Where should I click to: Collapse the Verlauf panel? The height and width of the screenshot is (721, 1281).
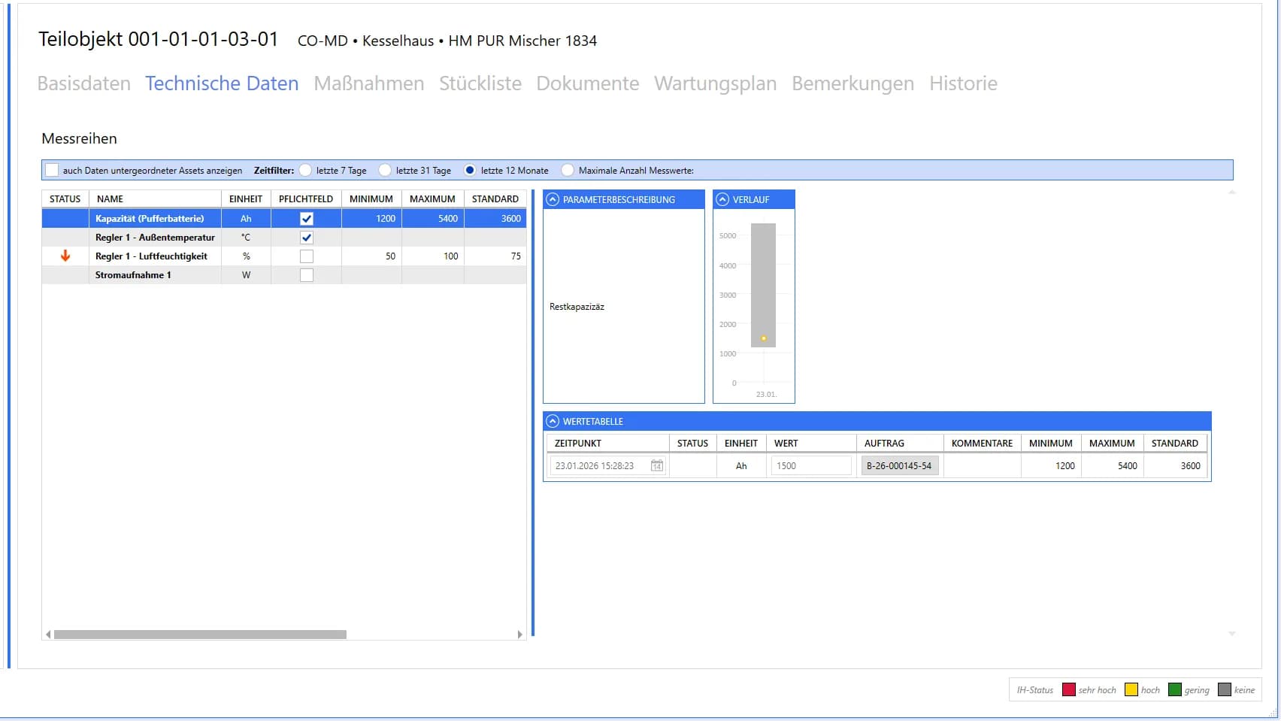722,199
